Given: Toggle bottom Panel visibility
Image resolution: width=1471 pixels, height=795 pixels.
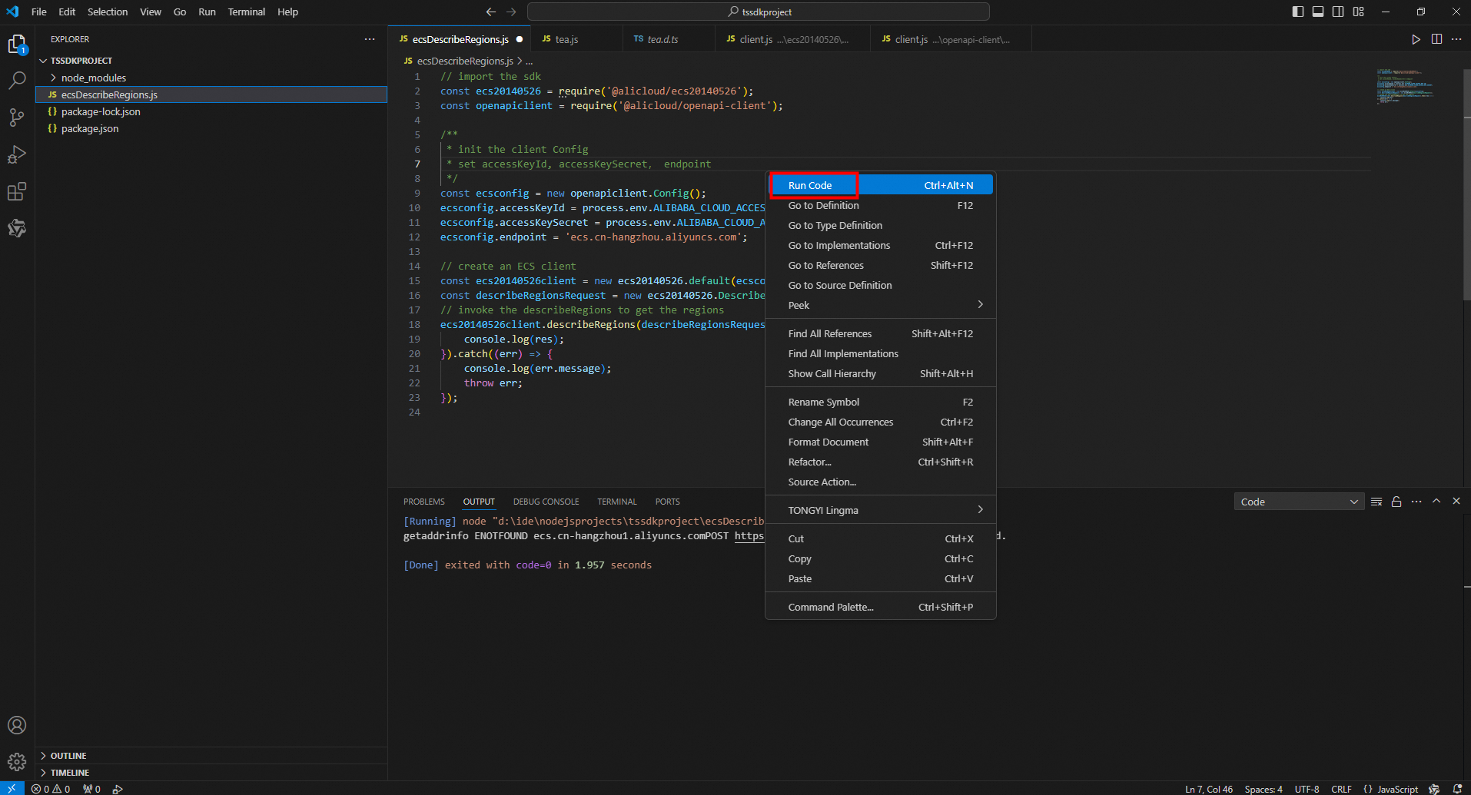Looking at the screenshot, I should pyautogui.click(x=1318, y=12).
